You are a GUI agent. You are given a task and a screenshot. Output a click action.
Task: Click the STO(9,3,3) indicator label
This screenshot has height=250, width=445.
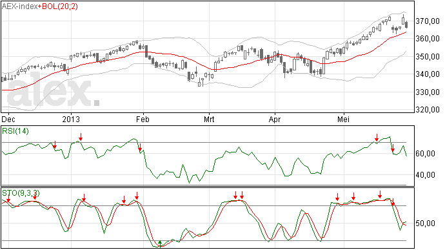pos(21,193)
